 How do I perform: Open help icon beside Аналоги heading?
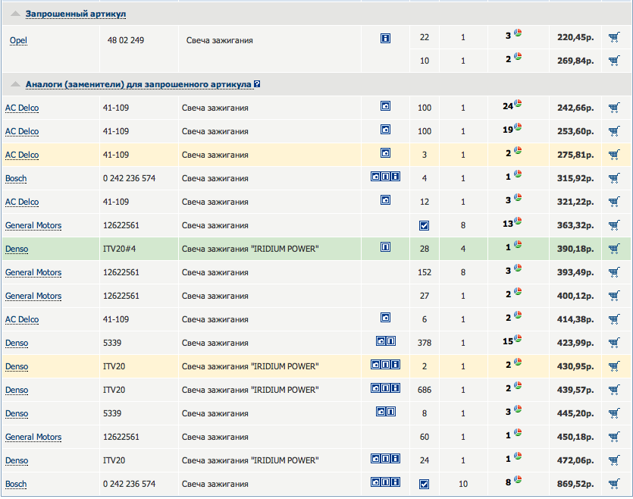[257, 84]
